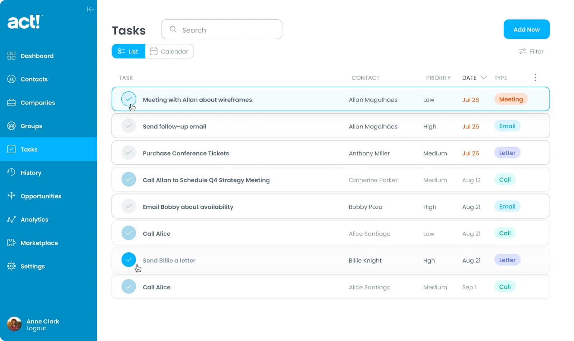Uncheck 'Send Billie a letter' completion
This screenshot has width=574, height=341.
(x=128, y=260)
